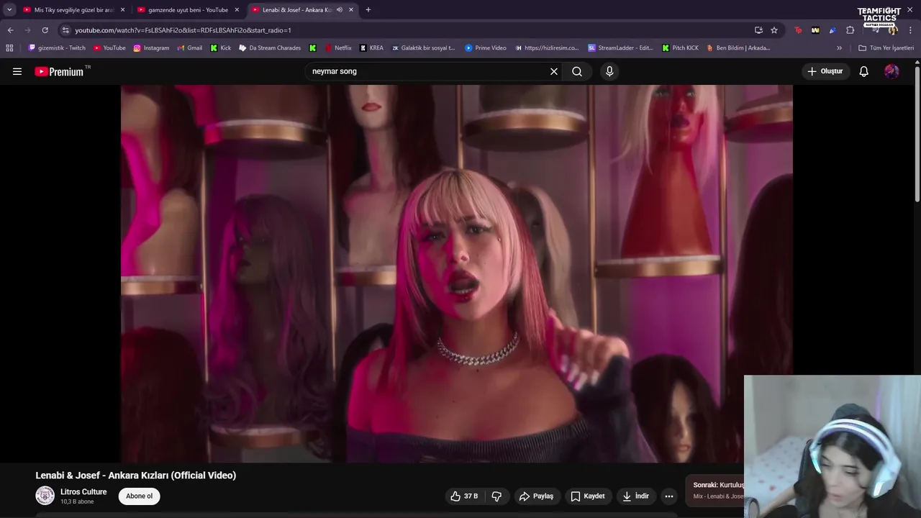Open the Pitch KICK bookmark
This screenshot has height=518, width=921.
(680, 48)
